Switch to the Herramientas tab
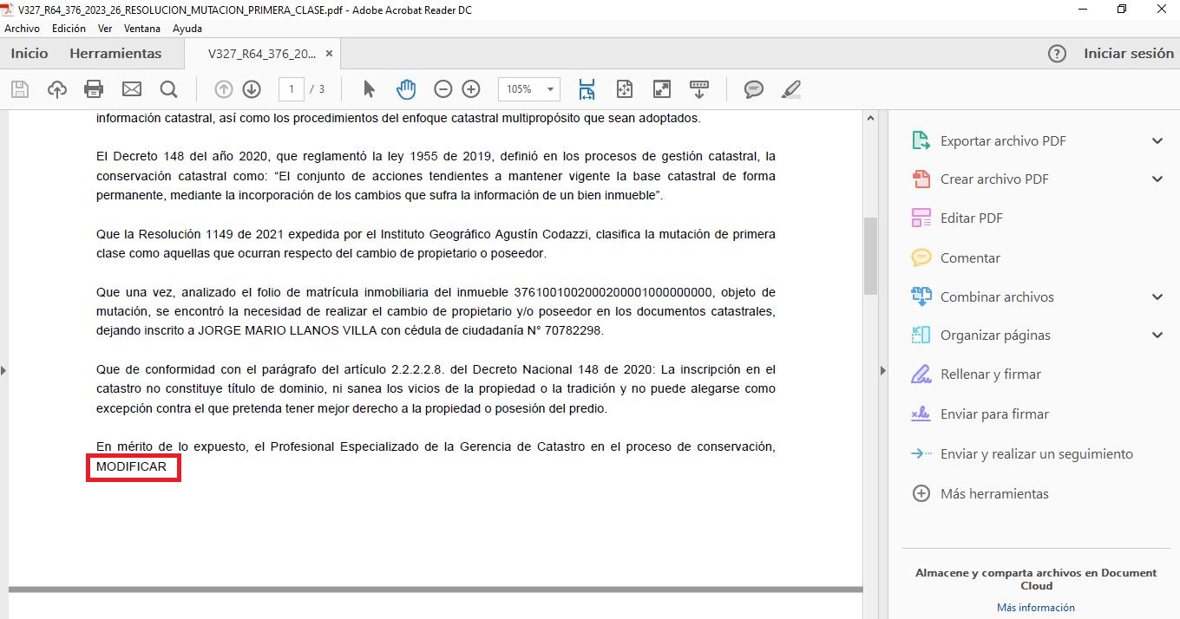The image size is (1180, 619). (115, 54)
